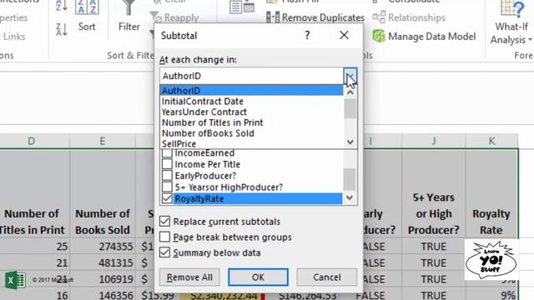This screenshot has width=534, height=300.
Task: Confirm subtotal with OK button
Action: coord(258,277)
